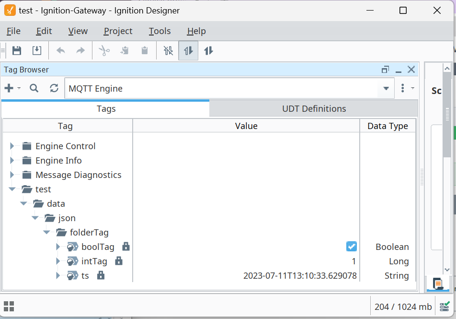The width and height of the screenshot is (456, 319).
Task: Collapse the data folder
Action: pos(23,203)
